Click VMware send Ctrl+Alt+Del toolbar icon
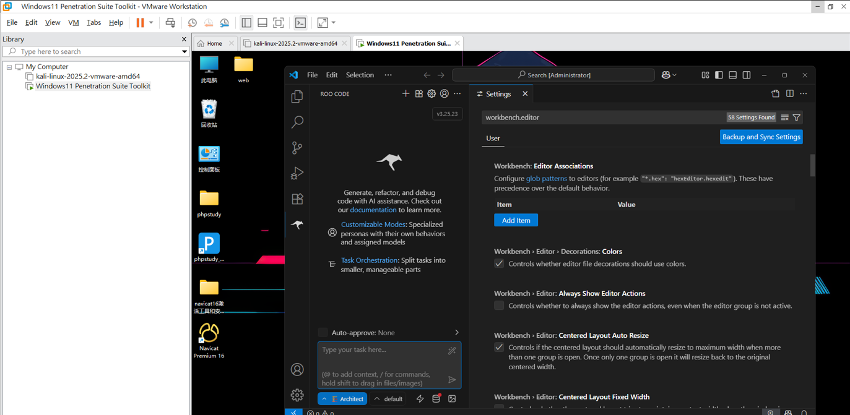 (x=170, y=23)
